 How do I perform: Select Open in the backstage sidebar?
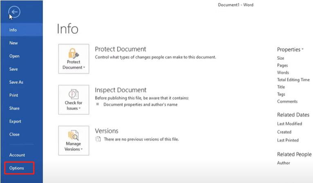click(x=22, y=56)
